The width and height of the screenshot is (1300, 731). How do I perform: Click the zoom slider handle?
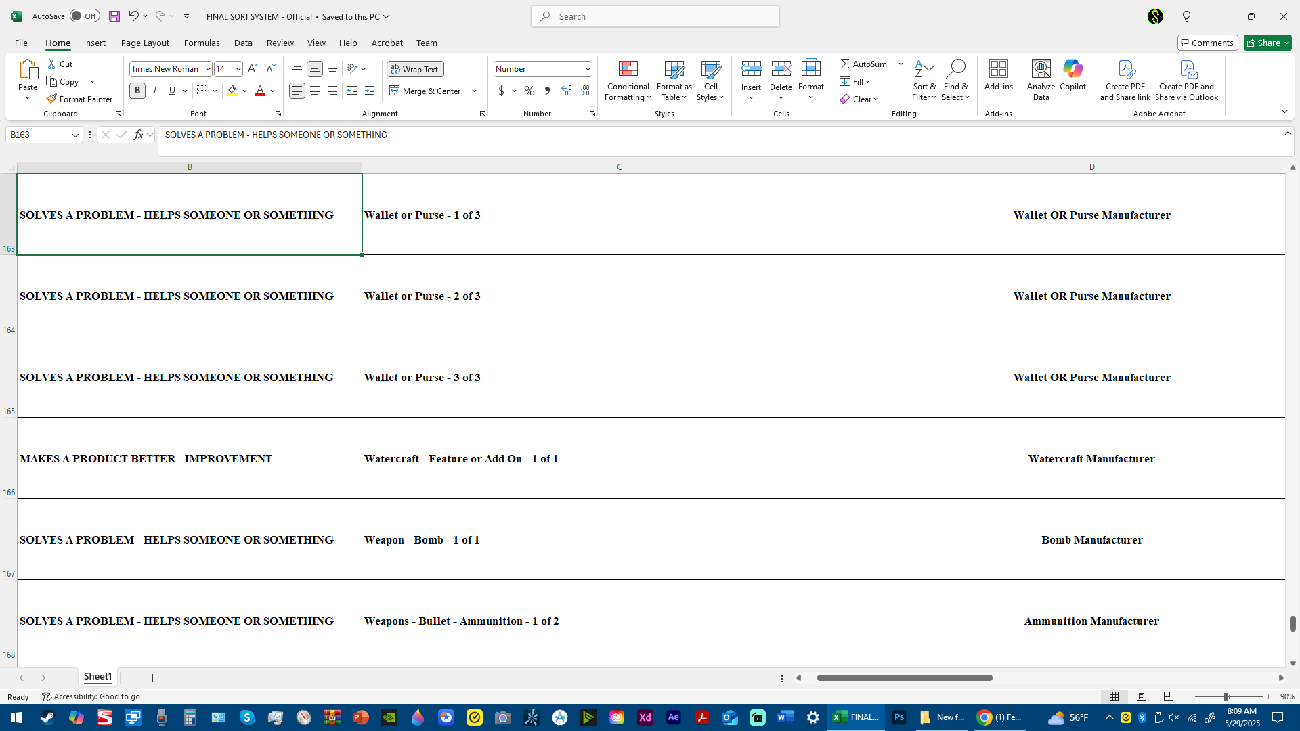coord(1226,696)
